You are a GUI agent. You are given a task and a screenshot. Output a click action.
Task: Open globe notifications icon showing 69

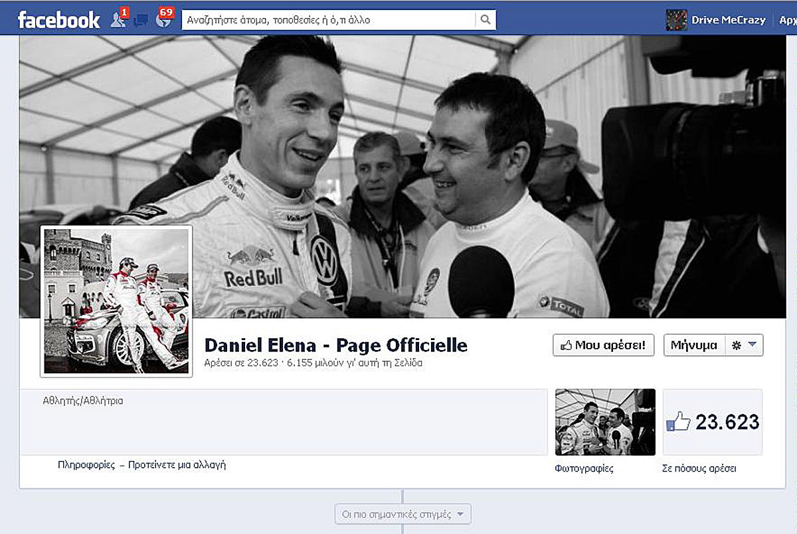[x=163, y=19]
